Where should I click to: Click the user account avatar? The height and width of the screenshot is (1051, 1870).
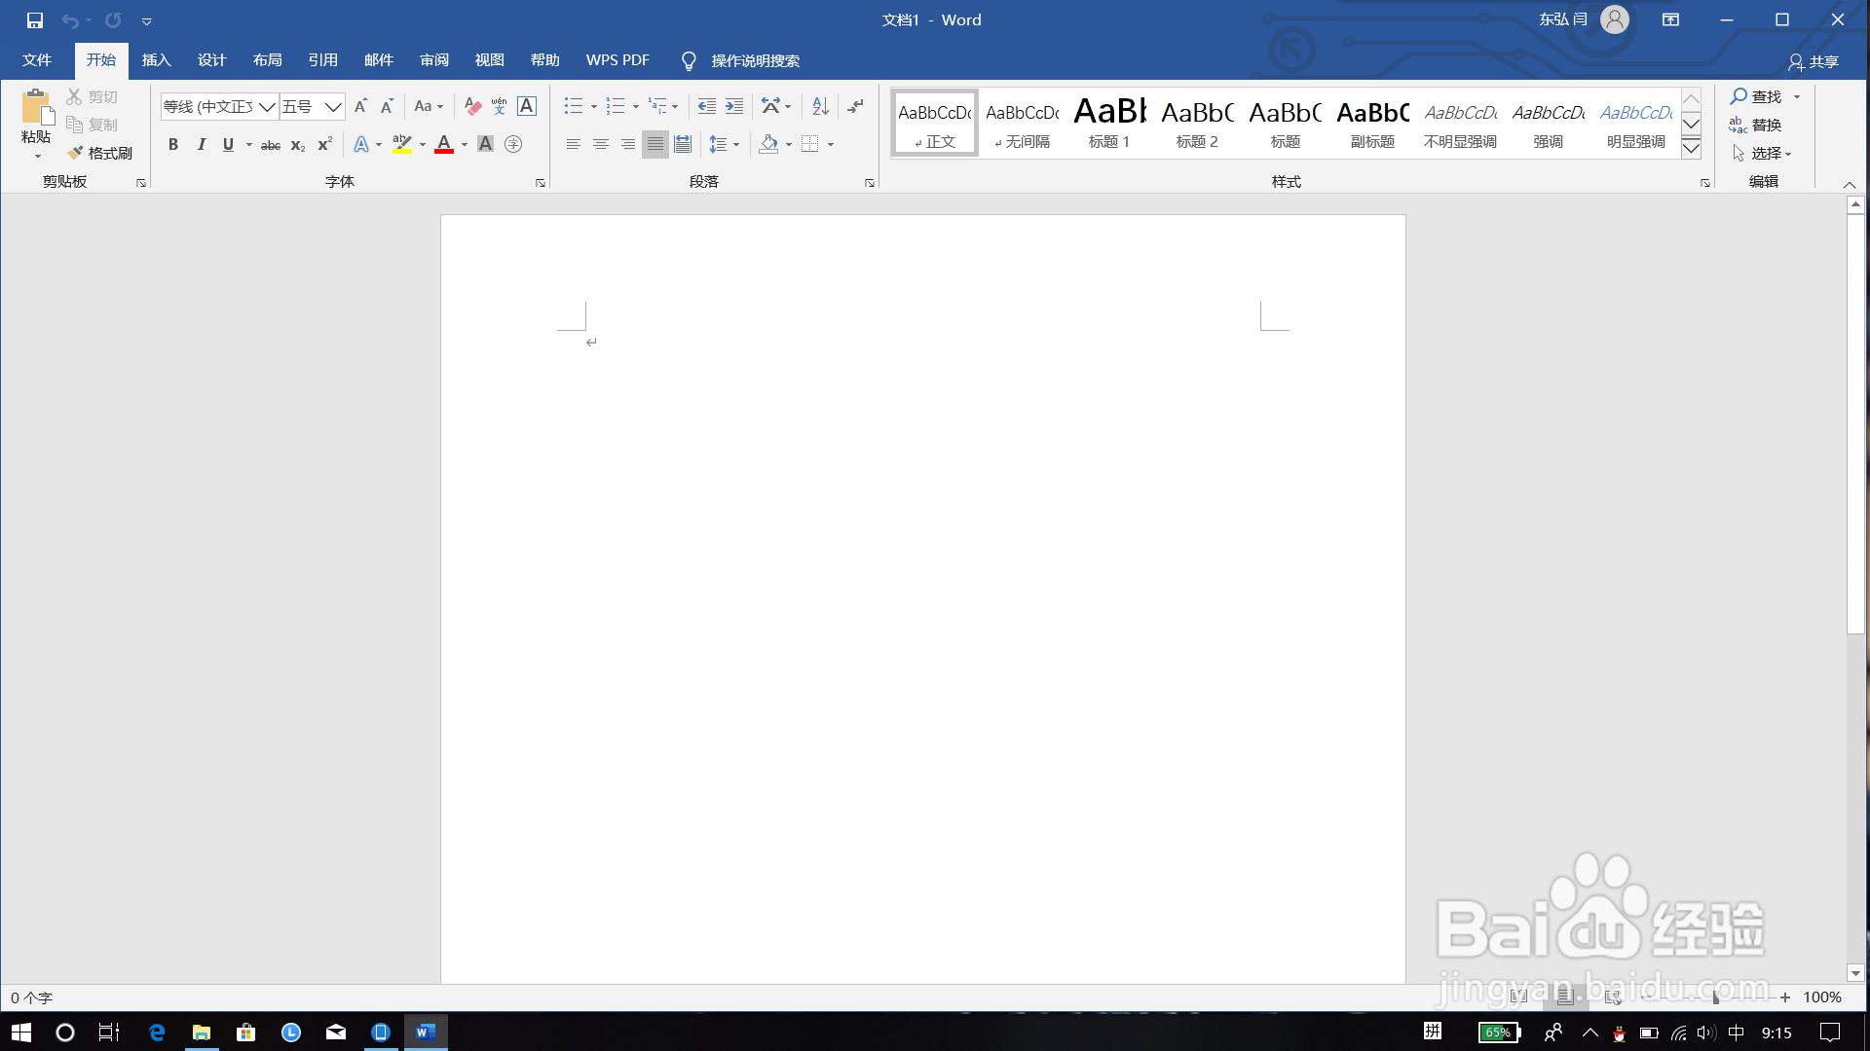point(1615,19)
